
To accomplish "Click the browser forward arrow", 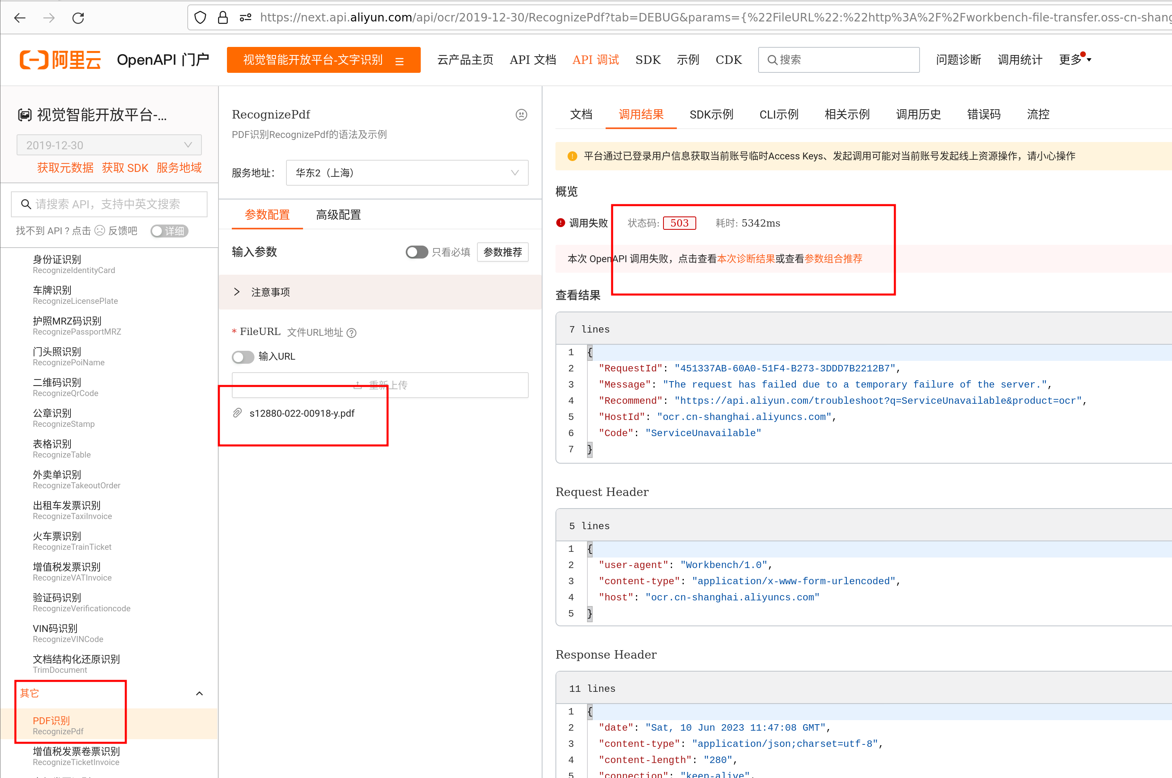I will pos(49,18).
